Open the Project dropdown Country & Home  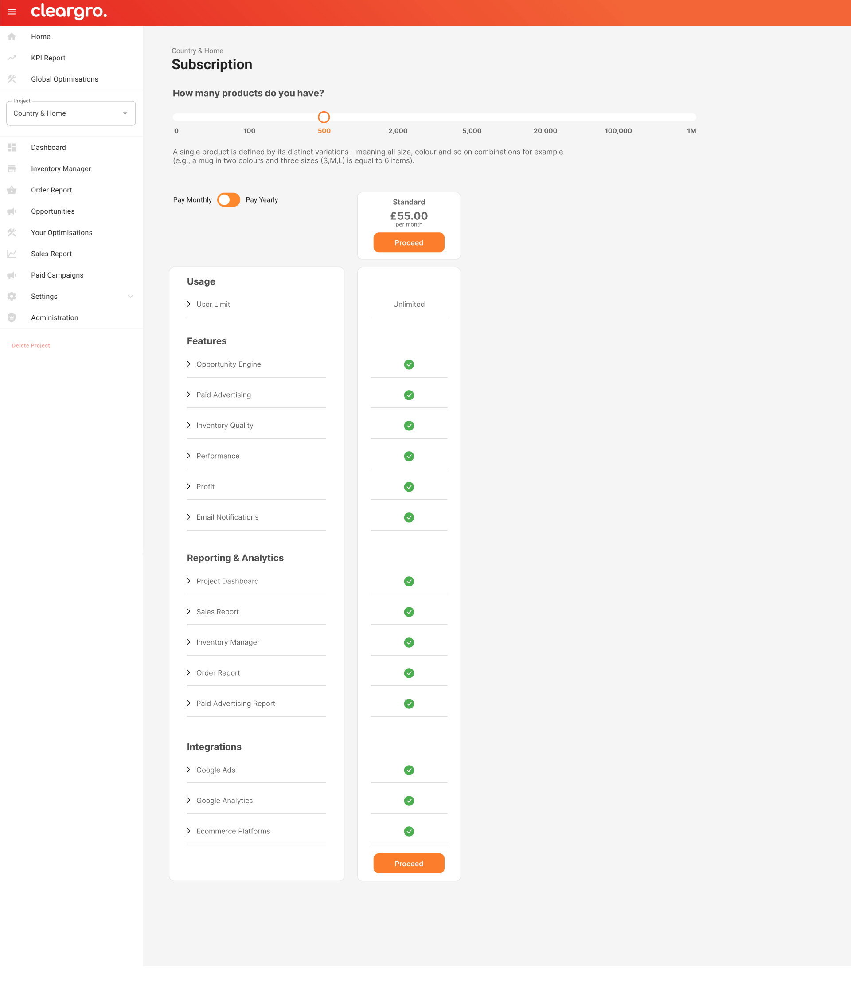pos(71,113)
